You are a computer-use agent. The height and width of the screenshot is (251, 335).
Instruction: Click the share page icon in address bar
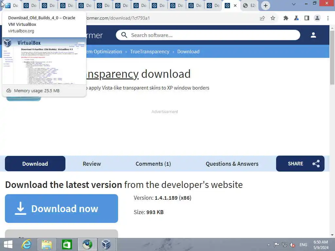coord(262,18)
